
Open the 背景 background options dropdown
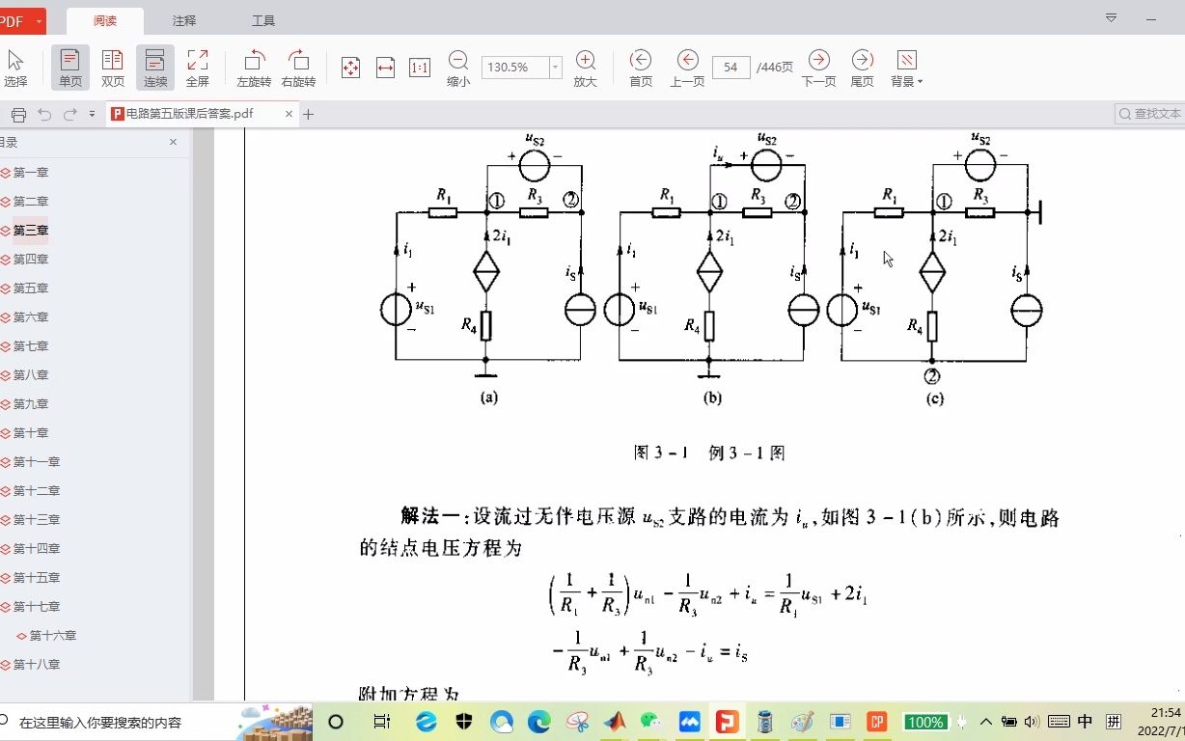pos(905,67)
